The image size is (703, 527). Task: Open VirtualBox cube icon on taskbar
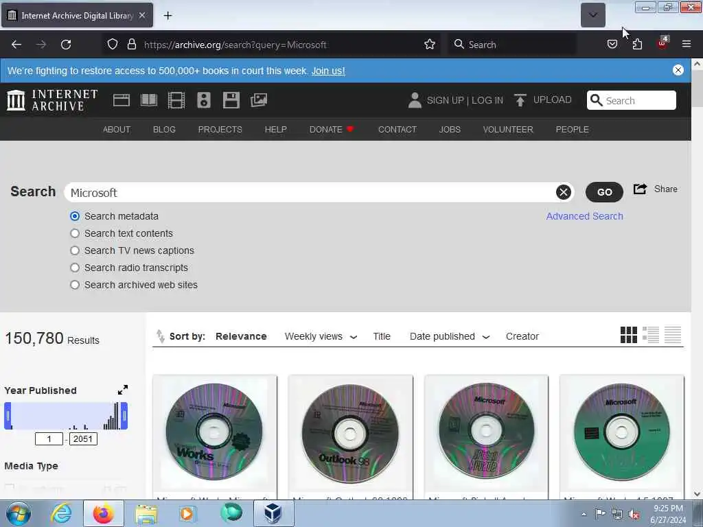pyautogui.click(x=273, y=513)
